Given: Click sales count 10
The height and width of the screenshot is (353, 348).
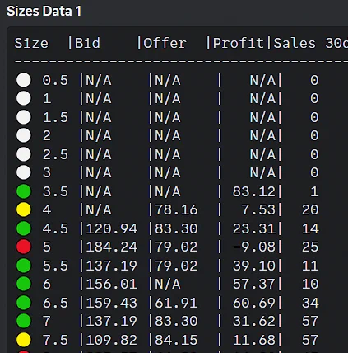Looking at the screenshot, I should pos(310,284).
